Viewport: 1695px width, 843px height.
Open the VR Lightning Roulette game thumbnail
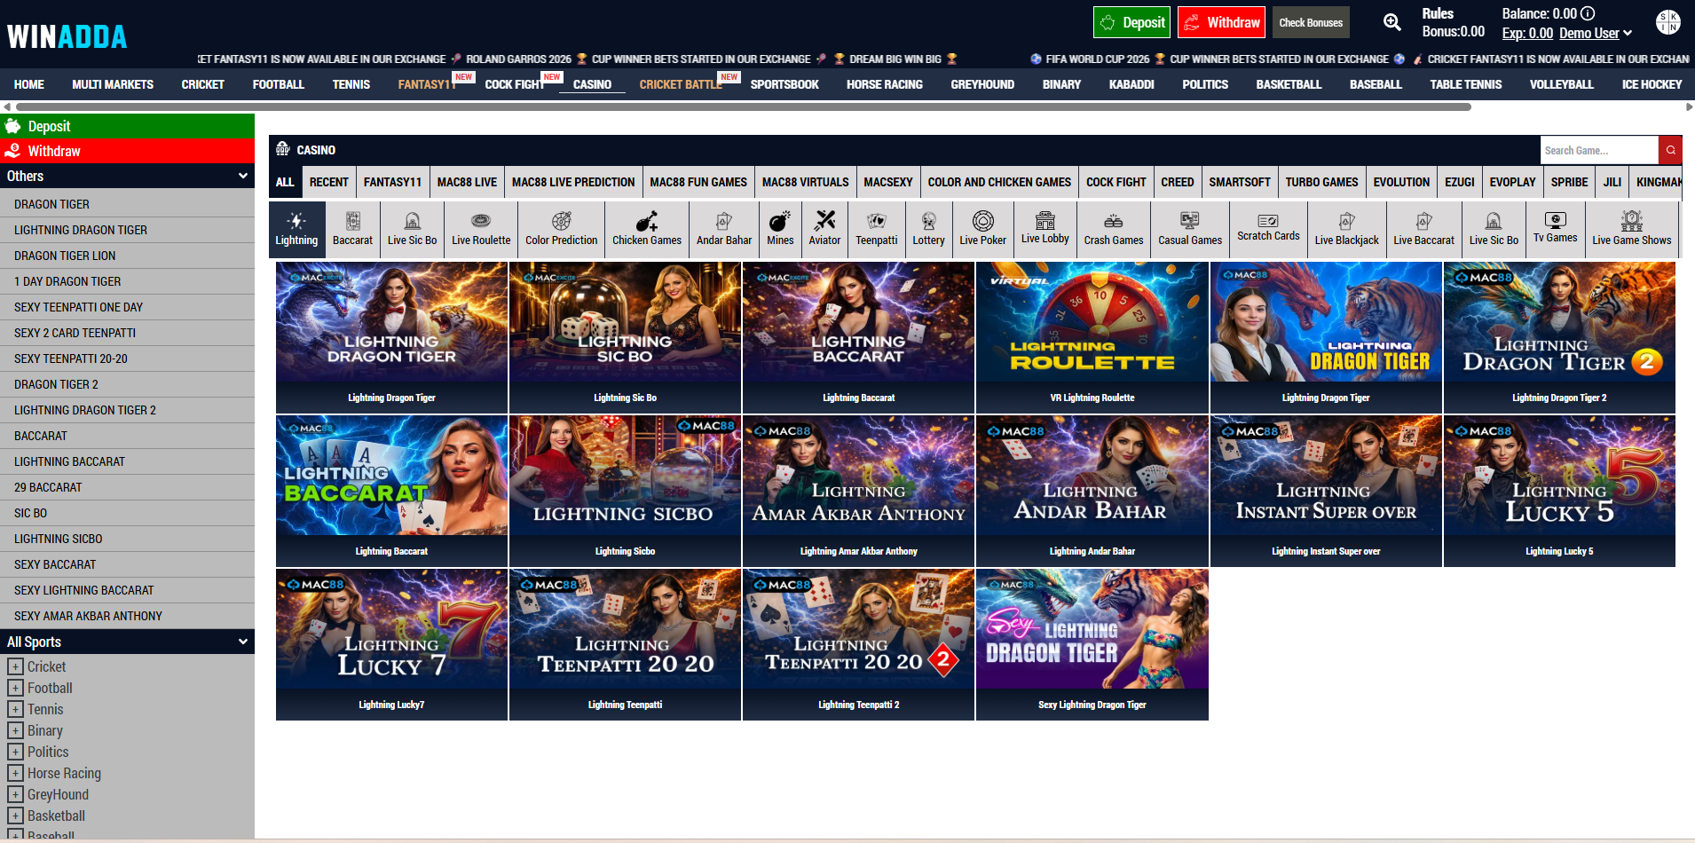coord(1092,337)
